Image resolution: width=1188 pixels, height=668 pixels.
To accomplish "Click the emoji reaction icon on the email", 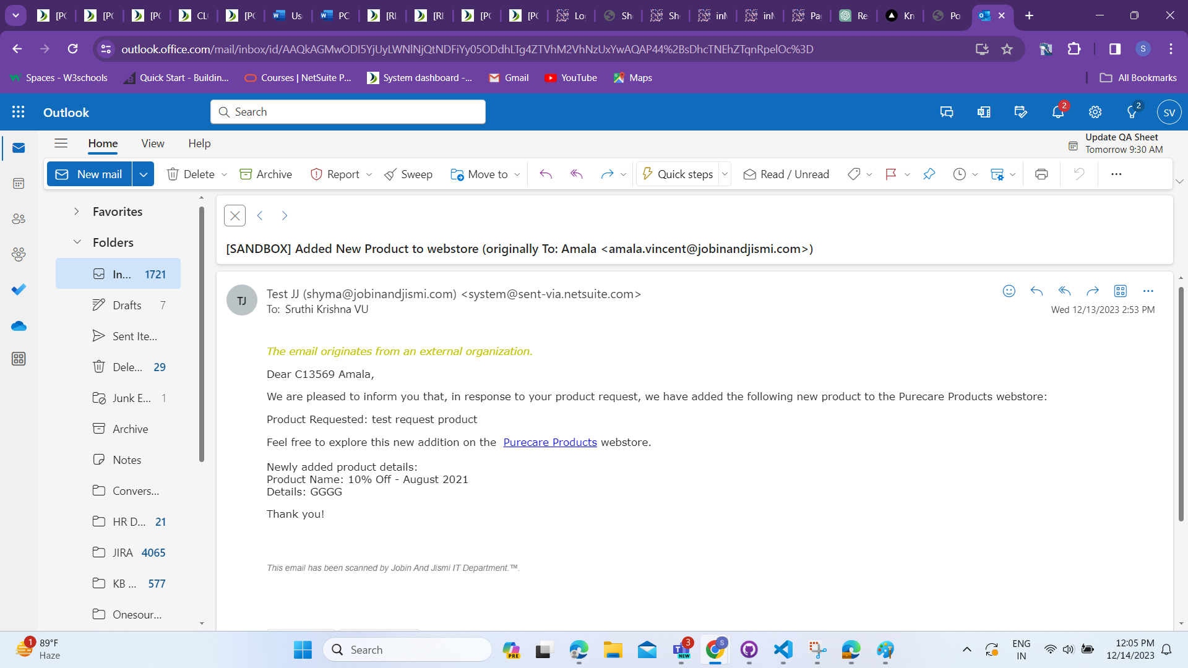I will [1009, 291].
